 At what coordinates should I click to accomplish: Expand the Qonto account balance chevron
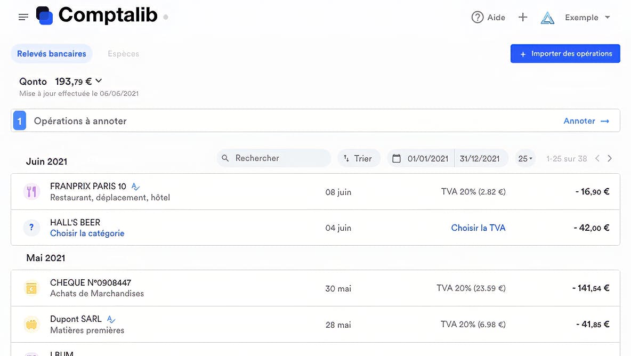pos(99,81)
